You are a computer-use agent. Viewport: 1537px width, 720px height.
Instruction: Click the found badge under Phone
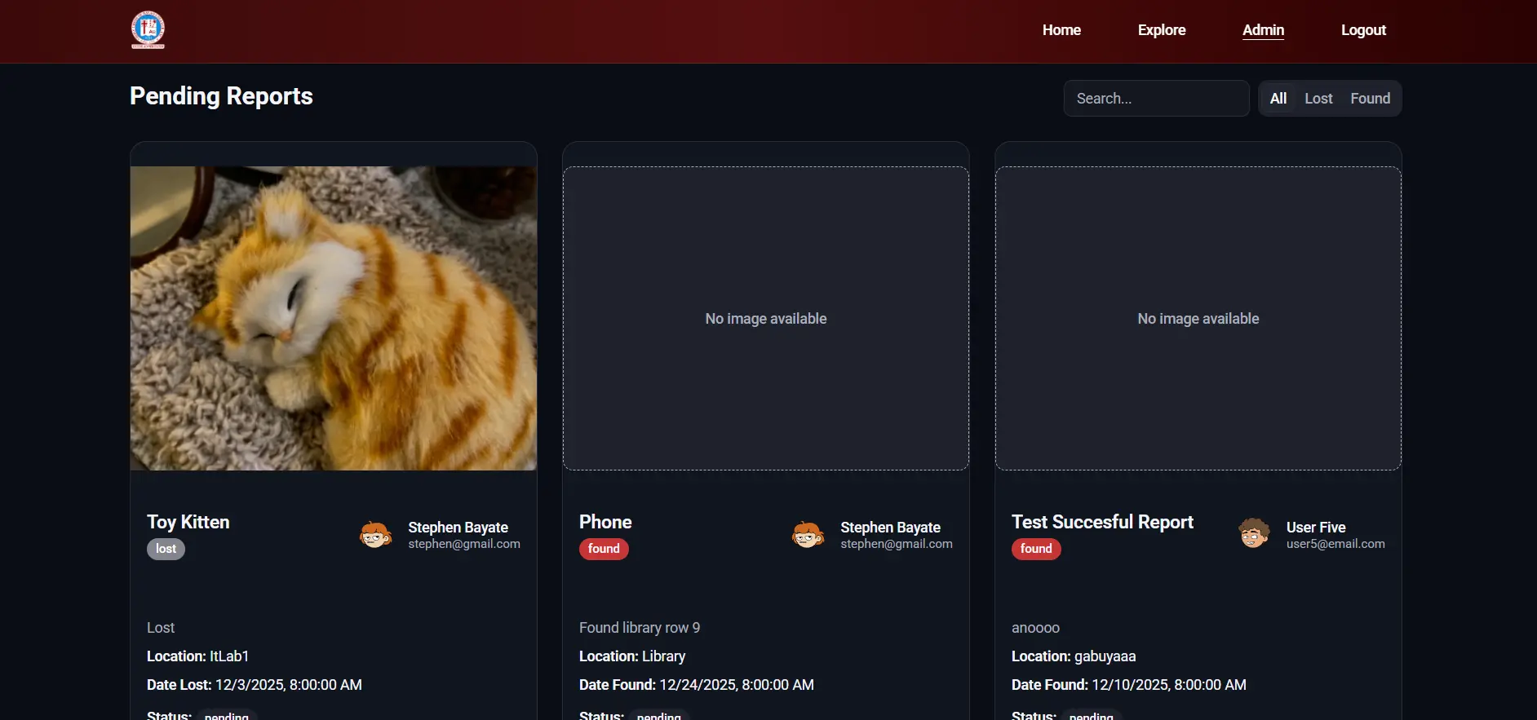[x=604, y=549]
